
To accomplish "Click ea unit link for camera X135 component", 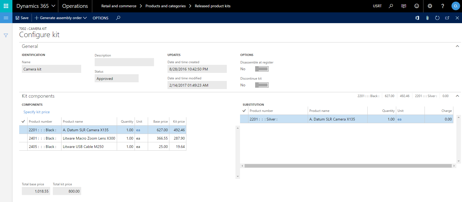I will tap(138, 130).
